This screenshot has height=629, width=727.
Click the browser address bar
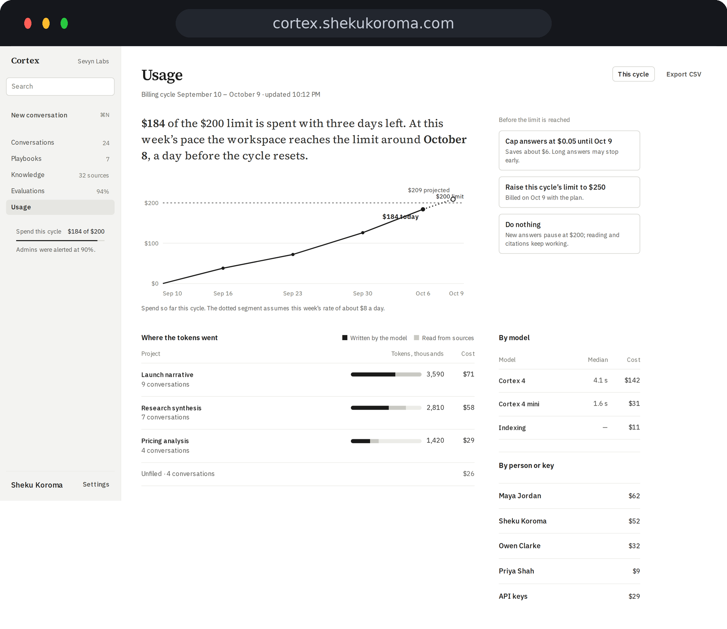tap(363, 23)
